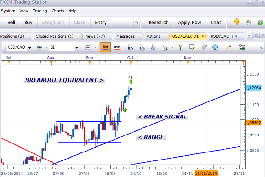The height and width of the screenshot is (177, 265).
Task: Open the Trading menu
Action: tap(40, 11)
